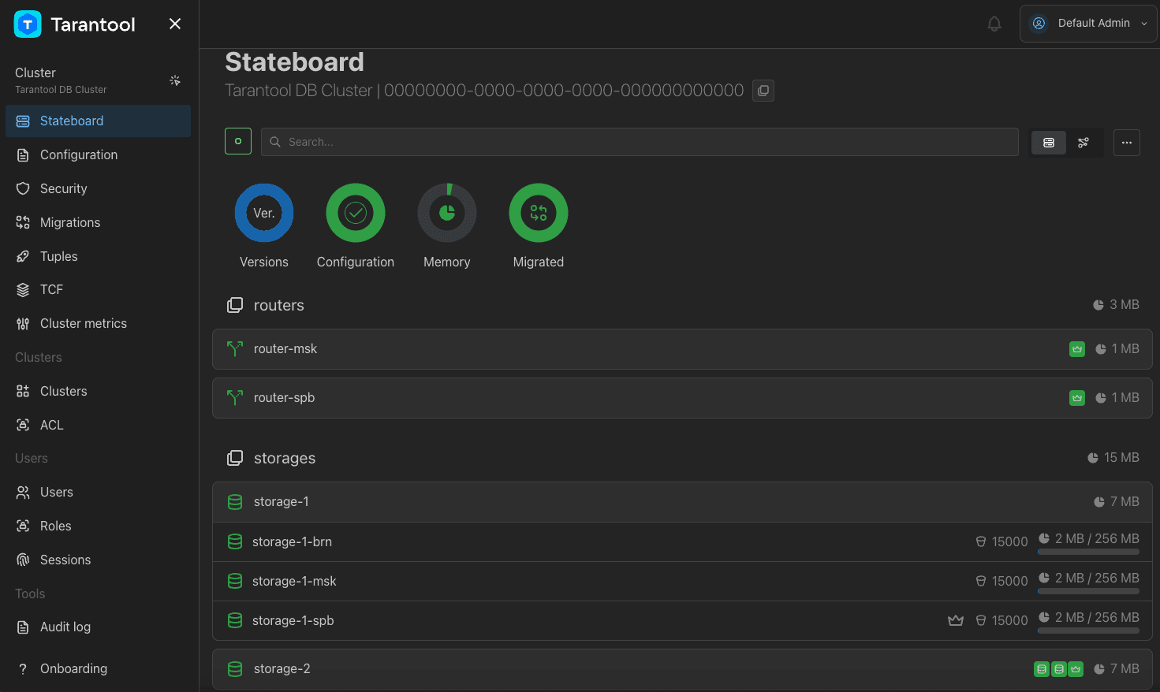Open the Clusters page in the sidebar
This screenshot has height=692, width=1160.
(98, 391)
